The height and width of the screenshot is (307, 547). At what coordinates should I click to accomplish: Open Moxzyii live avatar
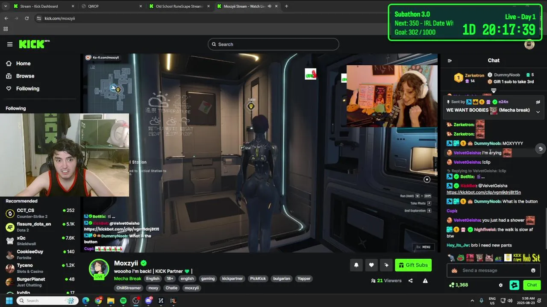(x=99, y=269)
